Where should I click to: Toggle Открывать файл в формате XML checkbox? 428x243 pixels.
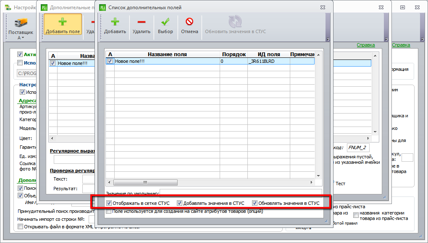pos(20,226)
